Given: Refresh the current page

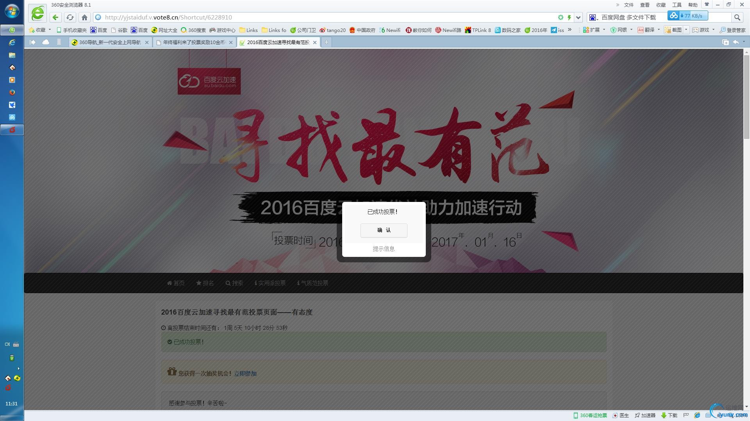Looking at the screenshot, I should pos(70,17).
